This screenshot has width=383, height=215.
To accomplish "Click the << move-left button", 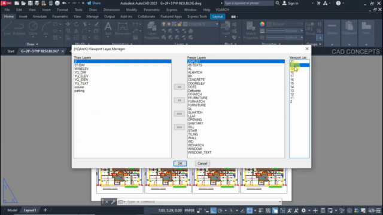I will (180, 87).
